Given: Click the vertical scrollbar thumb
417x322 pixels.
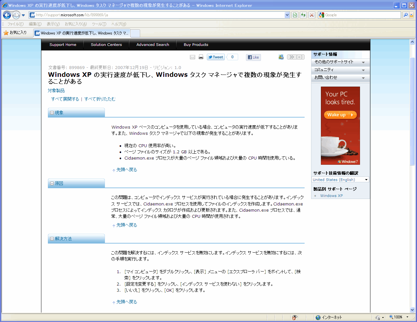Looking at the screenshot, I should [x=412, y=112].
